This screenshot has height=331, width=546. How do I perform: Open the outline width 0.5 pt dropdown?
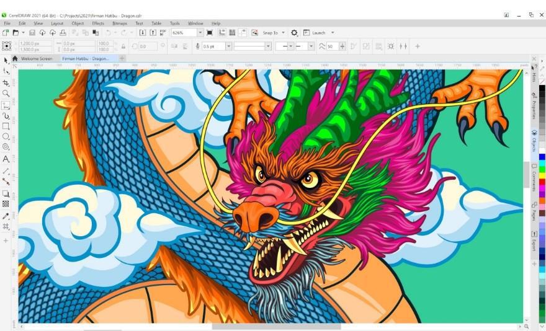point(229,46)
